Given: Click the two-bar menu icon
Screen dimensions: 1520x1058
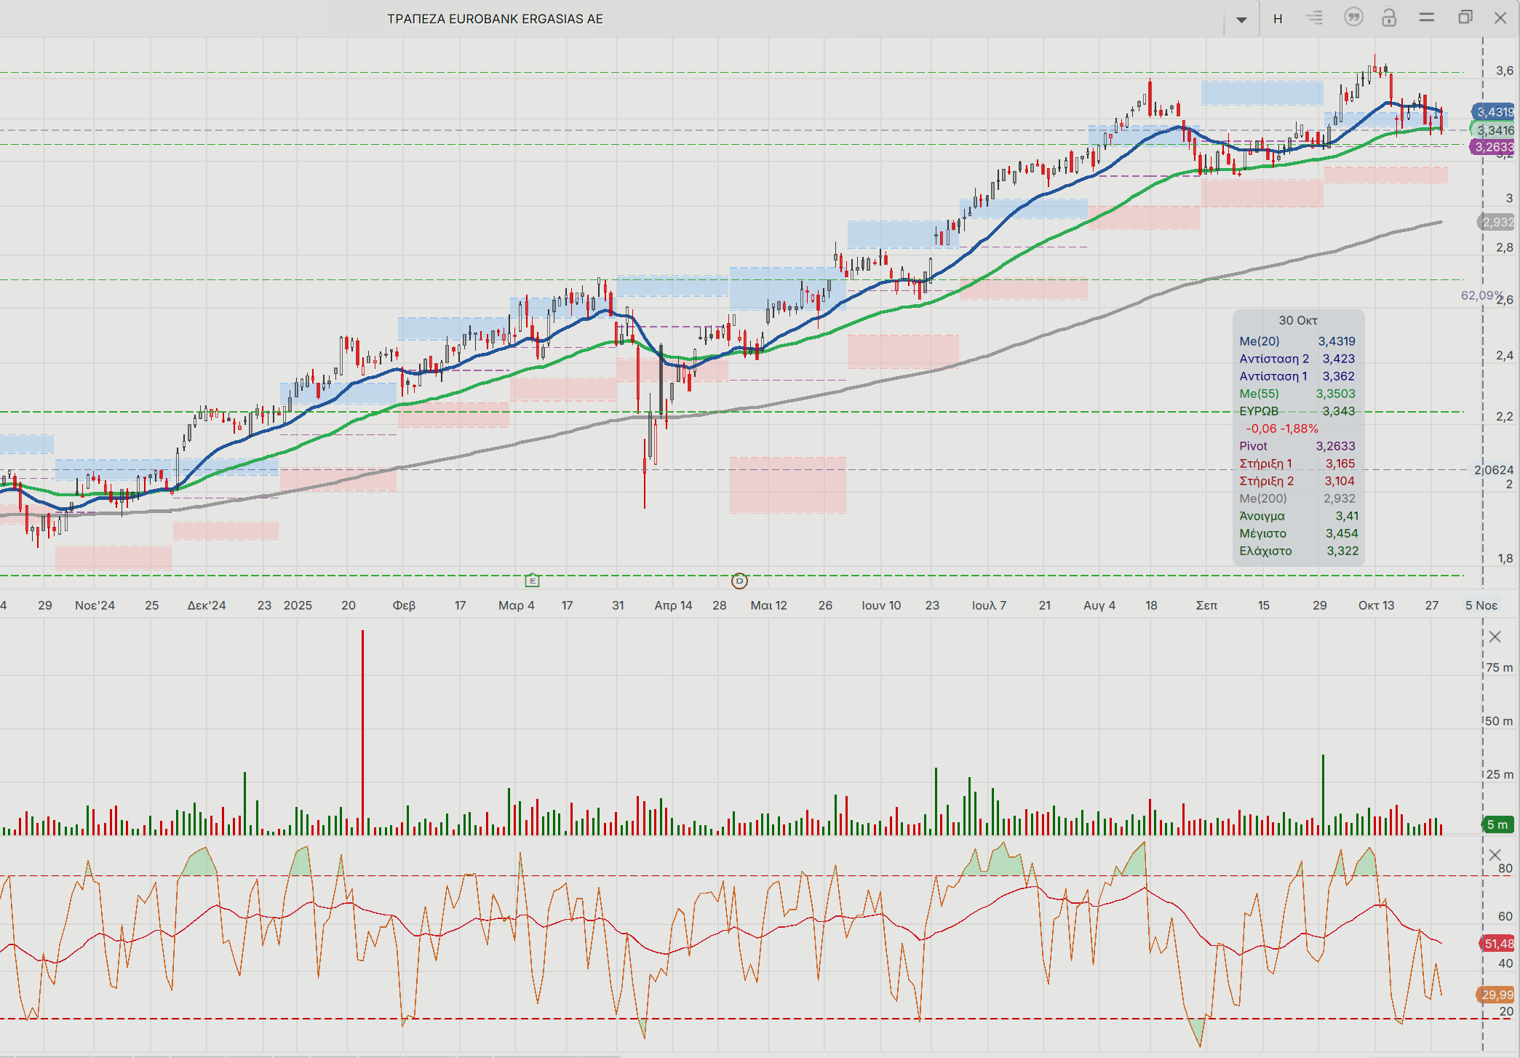Looking at the screenshot, I should click(x=1427, y=17).
